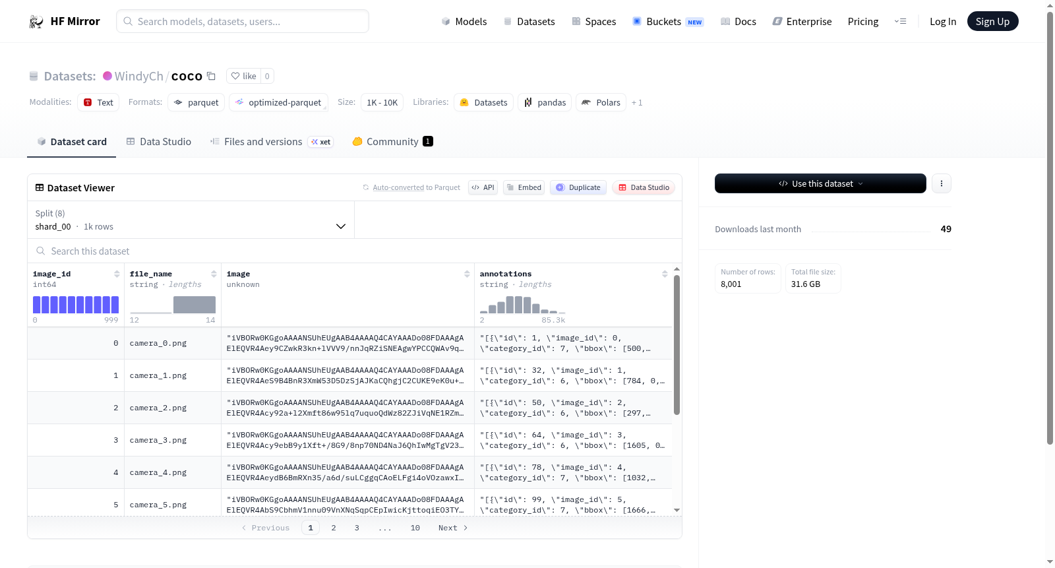
Task: Focus the top search models field
Action: pos(243,21)
